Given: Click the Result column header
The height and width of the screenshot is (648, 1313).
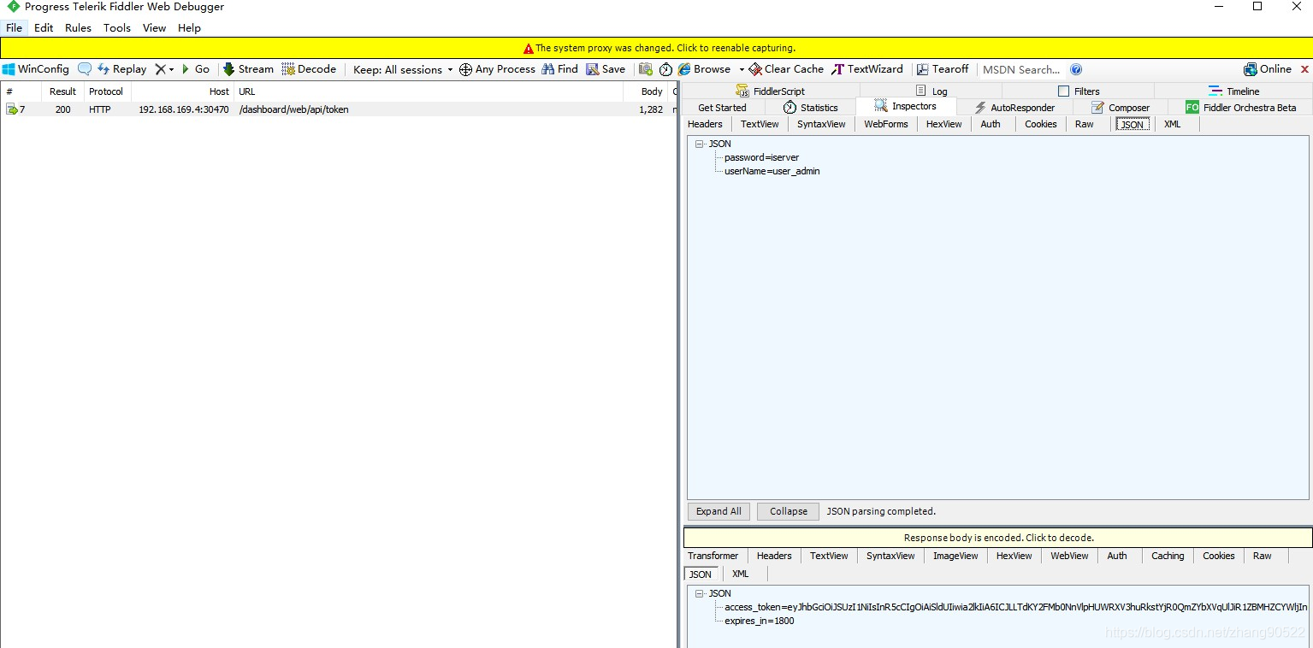Looking at the screenshot, I should pos(62,91).
